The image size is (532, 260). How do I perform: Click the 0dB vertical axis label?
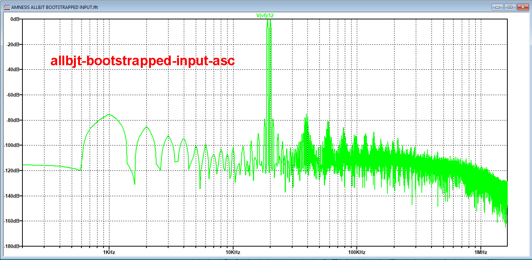[x=16, y=19]
